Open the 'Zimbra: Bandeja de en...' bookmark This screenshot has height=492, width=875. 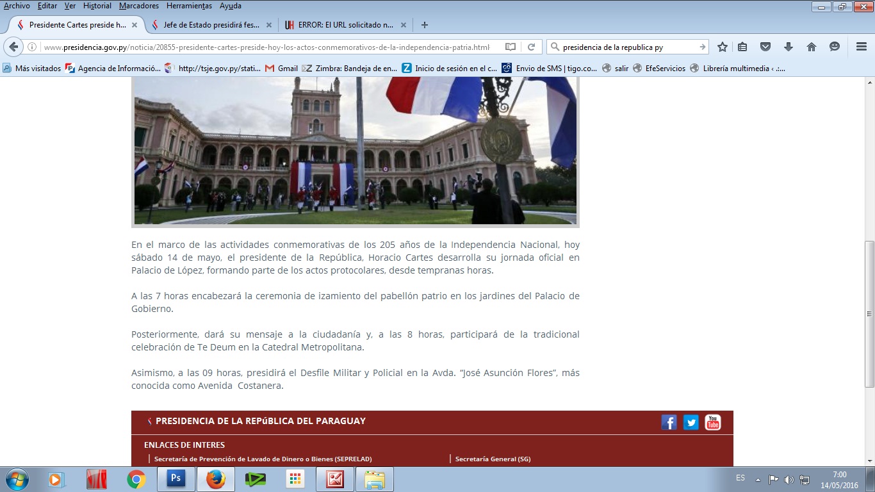(350, 68)
